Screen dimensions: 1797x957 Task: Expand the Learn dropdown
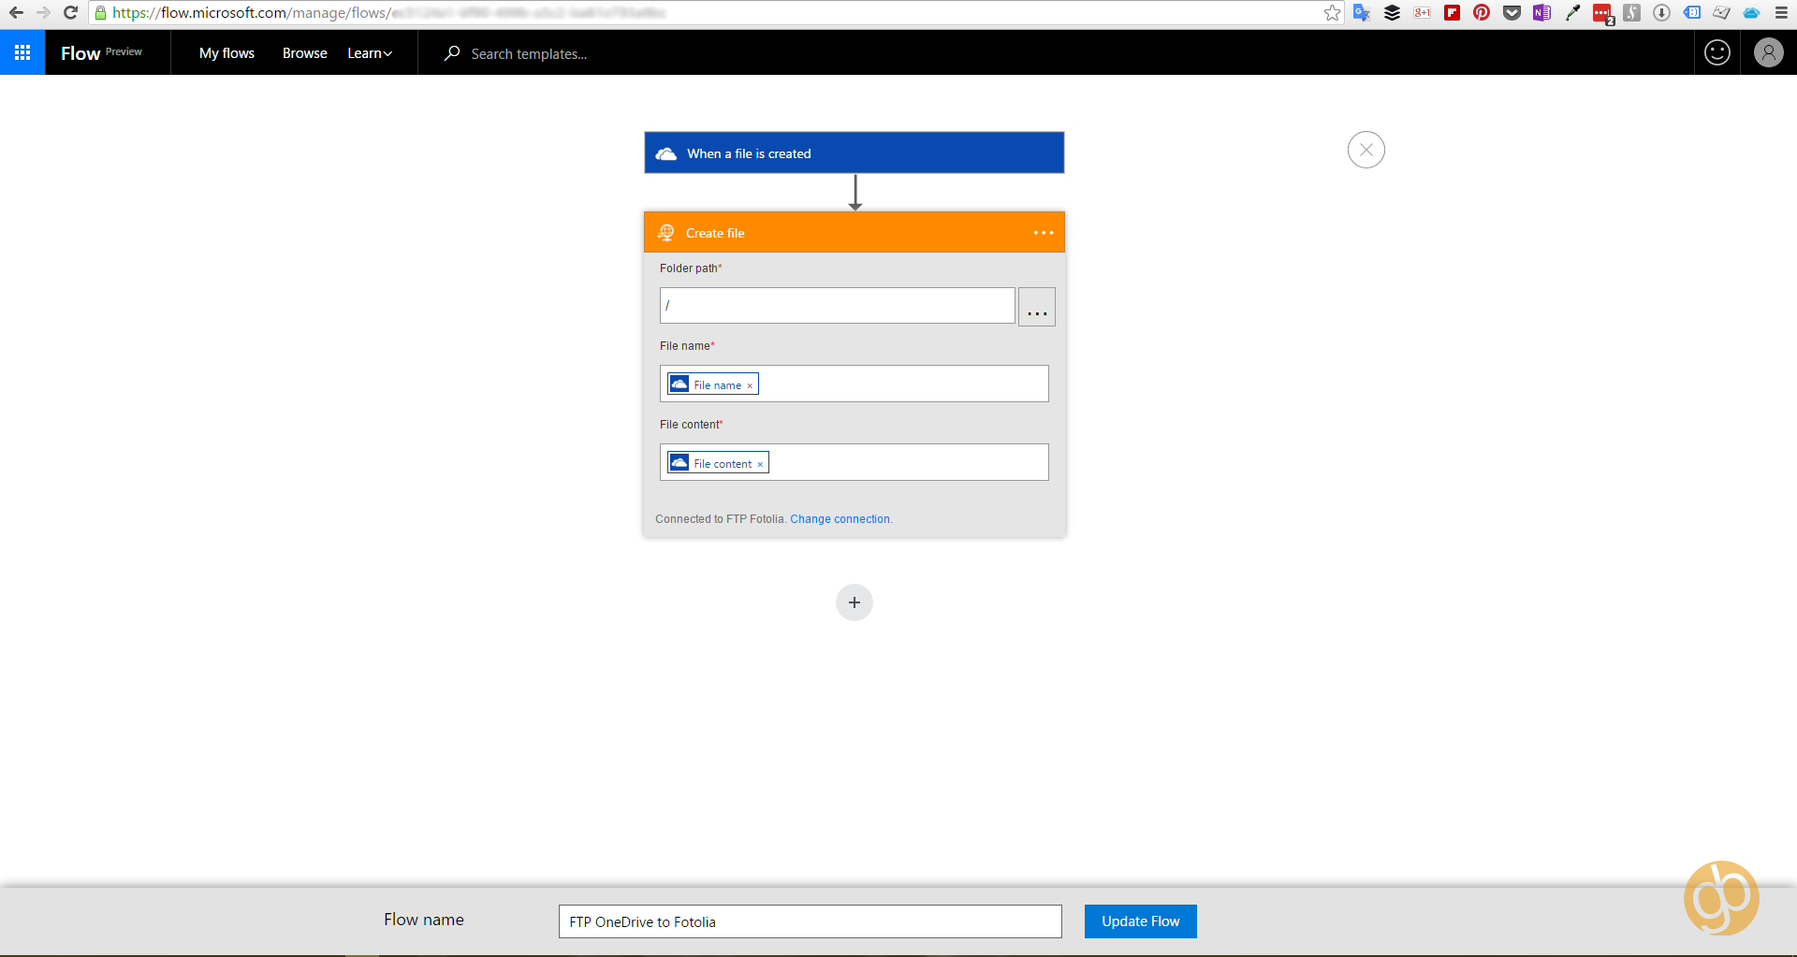point(370,53)
